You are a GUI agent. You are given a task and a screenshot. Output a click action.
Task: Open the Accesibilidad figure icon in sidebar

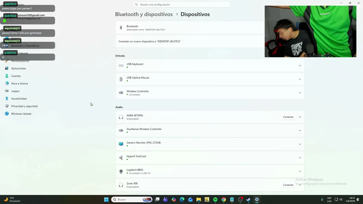coord(7,99)
